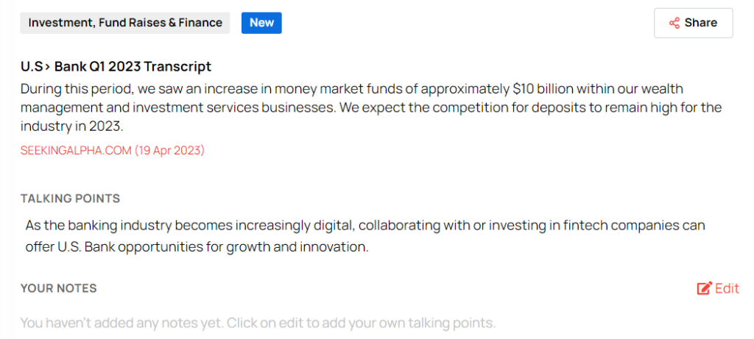This screenshot has width=754, height=339.
Task: Open the SEEKINGALPHA.COM source link
Action: click(x=76, y=151)
